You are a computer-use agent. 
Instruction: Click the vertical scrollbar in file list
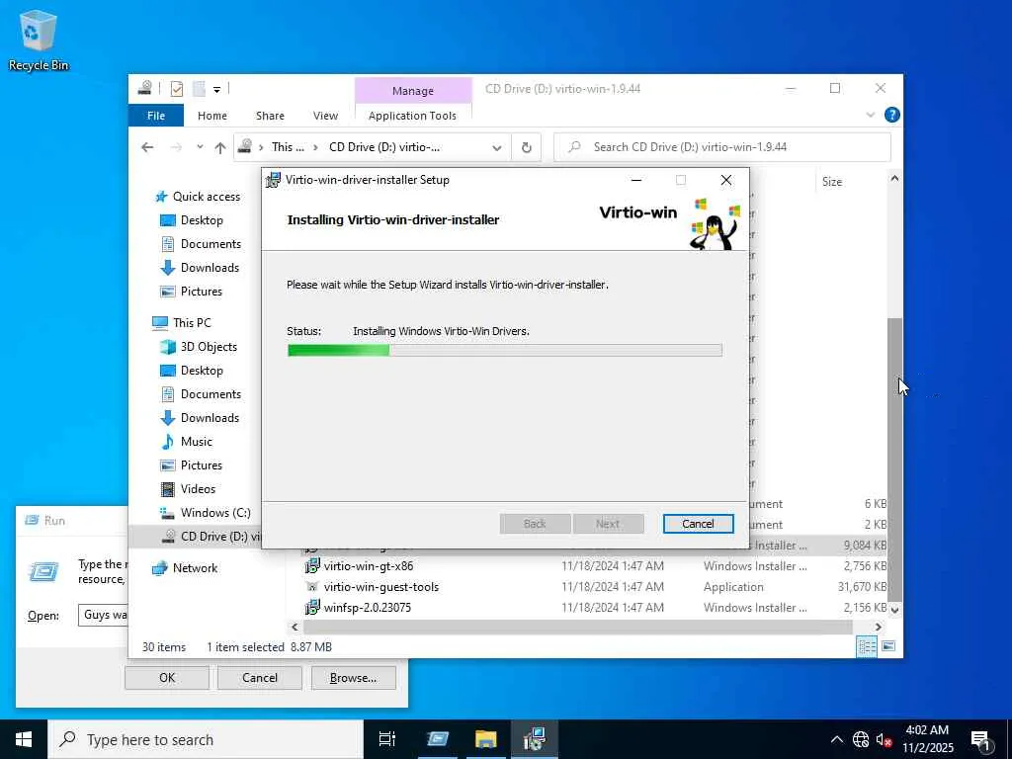coord(894,459)
